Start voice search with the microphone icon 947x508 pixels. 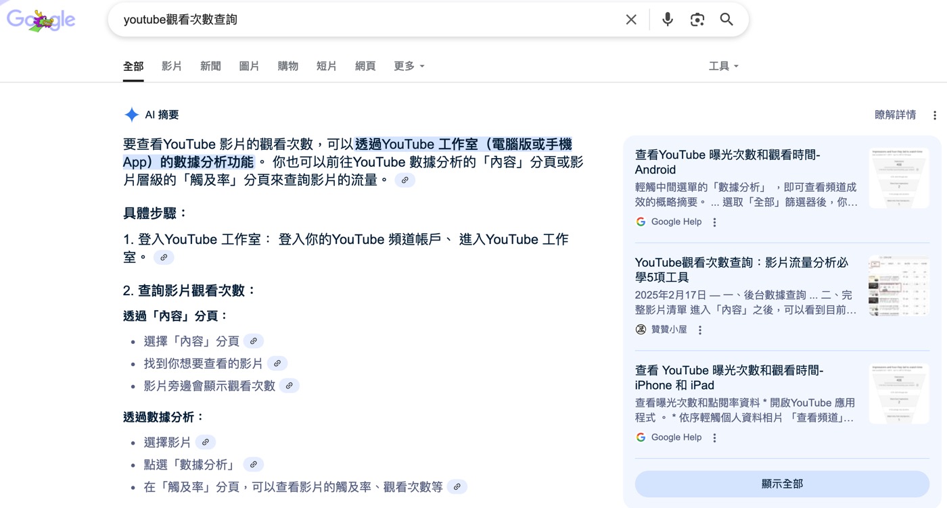tap(668, 20)
